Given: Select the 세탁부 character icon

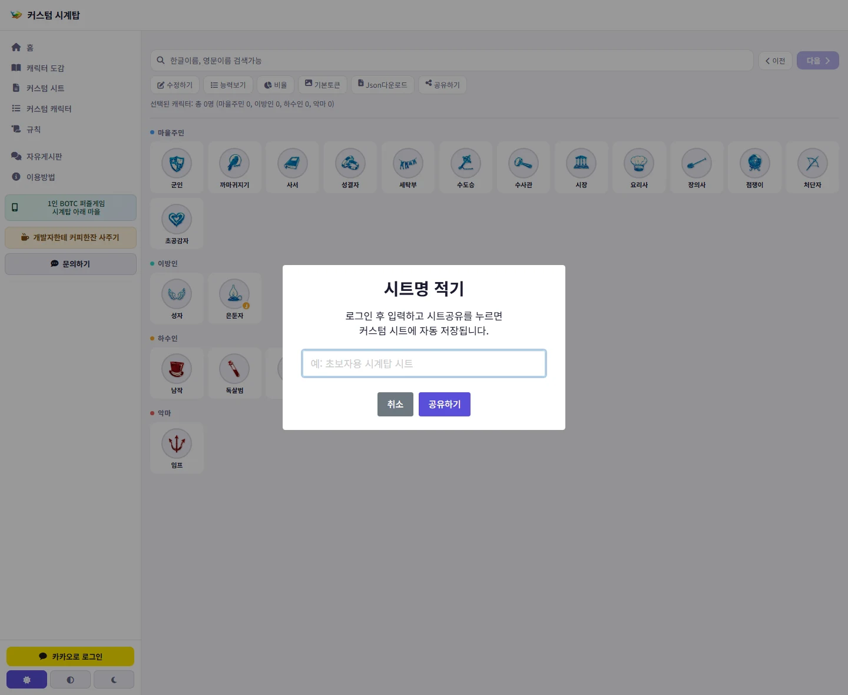Looking at the screenshot, I should [408, 163].
